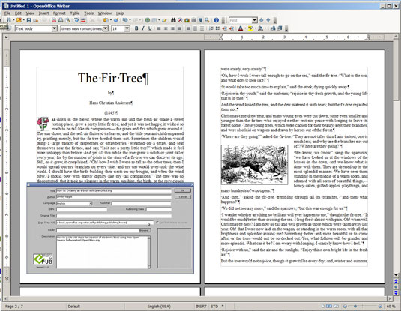Toggle Nonprinting Characters pilcrow icon
401x311 pixels.
pyautogui.click(x=200, y=20)
